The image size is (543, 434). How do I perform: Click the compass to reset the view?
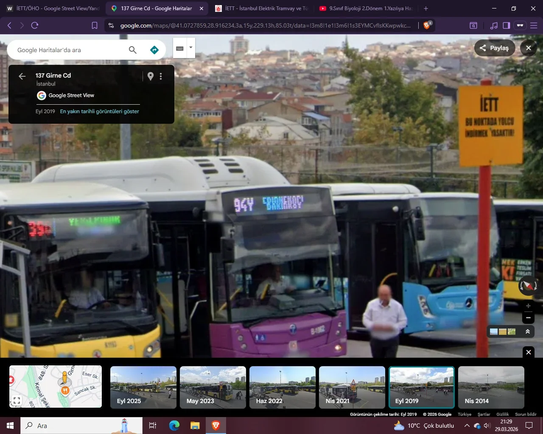coord(528,286)
